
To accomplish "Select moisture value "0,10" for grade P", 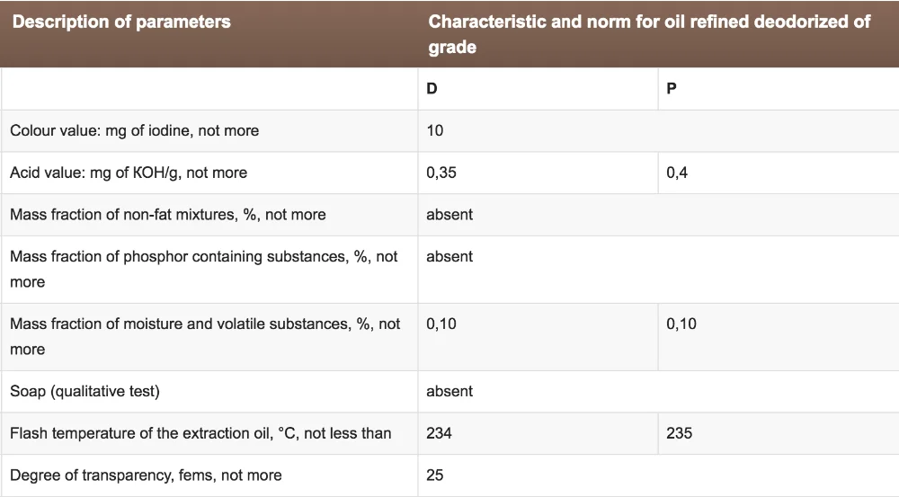I will [681, 324].
